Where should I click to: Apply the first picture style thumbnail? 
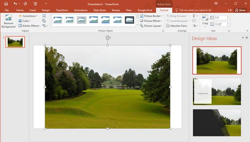(x=58, y=20)
